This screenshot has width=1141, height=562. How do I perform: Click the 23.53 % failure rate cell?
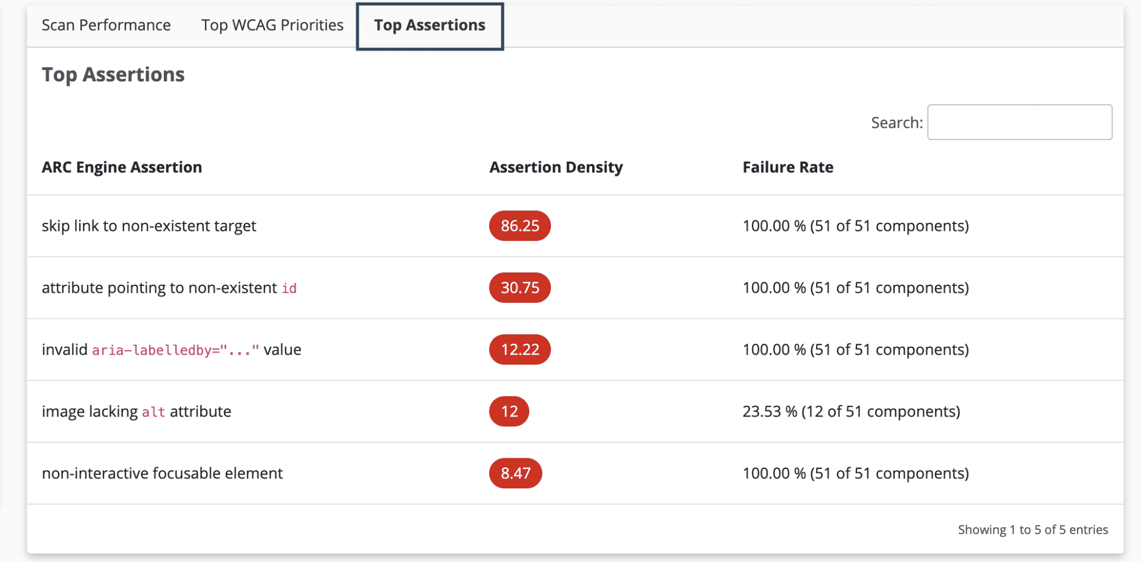click(x=851, y=411)
